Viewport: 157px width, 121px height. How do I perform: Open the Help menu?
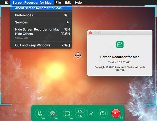78,3
